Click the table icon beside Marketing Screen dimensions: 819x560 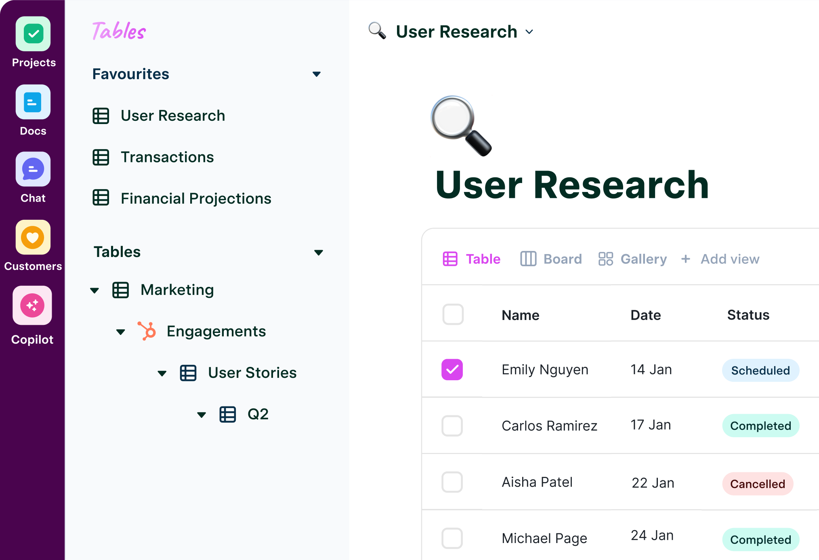click(120, 290)
